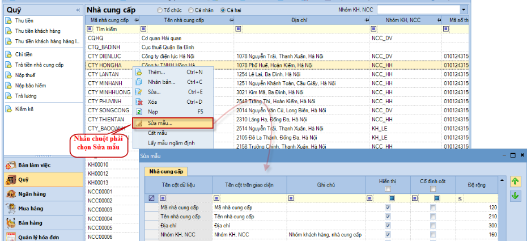Click the Tìm kiếm filter field
The image size is (527, 241).
110,28
